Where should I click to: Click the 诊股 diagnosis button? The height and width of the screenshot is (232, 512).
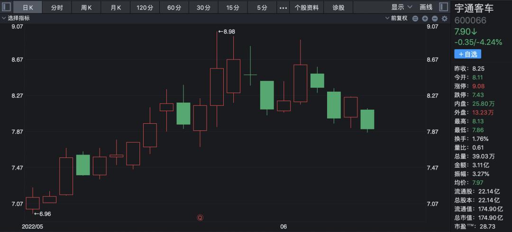click(339, 8)
